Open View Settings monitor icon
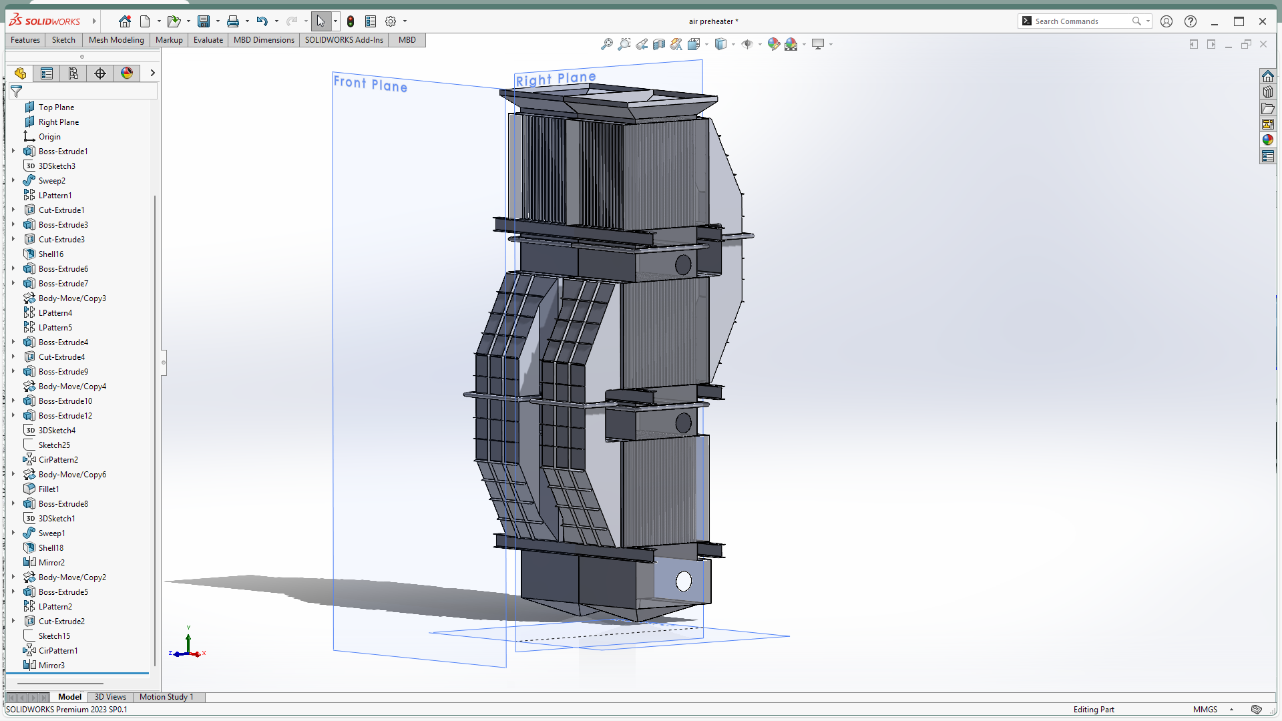The image size is (1282, 721). pyautogui.click(x=818, y=44)
